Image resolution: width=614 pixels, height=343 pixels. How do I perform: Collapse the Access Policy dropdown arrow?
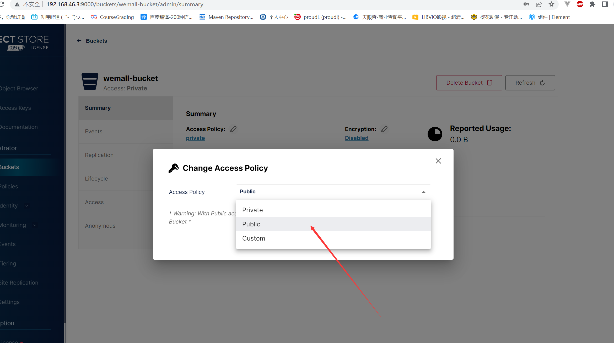(x=423, y=192)
